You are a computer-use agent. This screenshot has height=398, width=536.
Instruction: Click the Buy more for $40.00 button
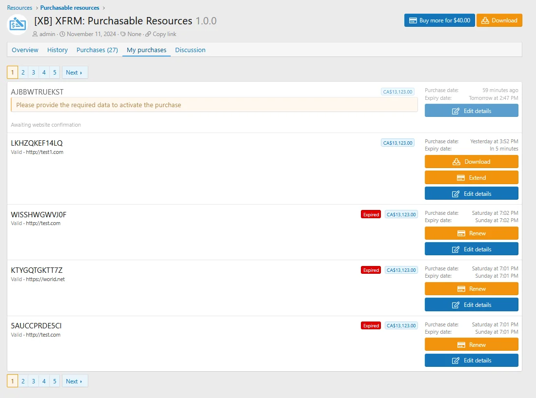[439, 20]
